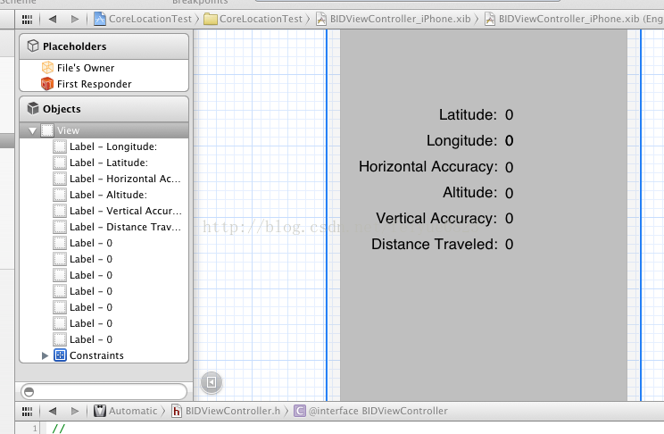664x434 pixels.
Task: Collapse the View disclosure triangle
Action: (x=33, y=130)
